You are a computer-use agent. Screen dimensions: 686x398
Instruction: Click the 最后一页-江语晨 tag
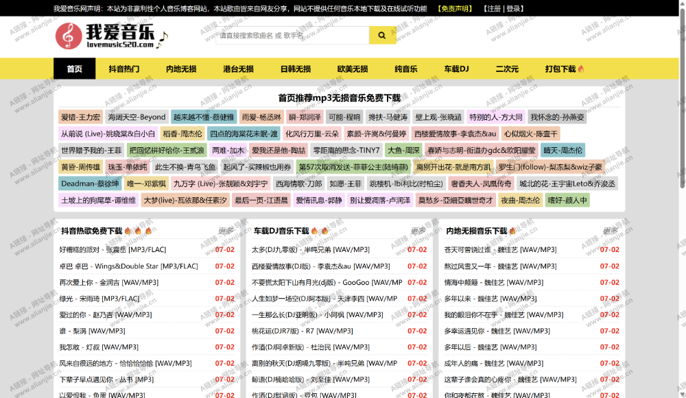[x=261, y=200]
